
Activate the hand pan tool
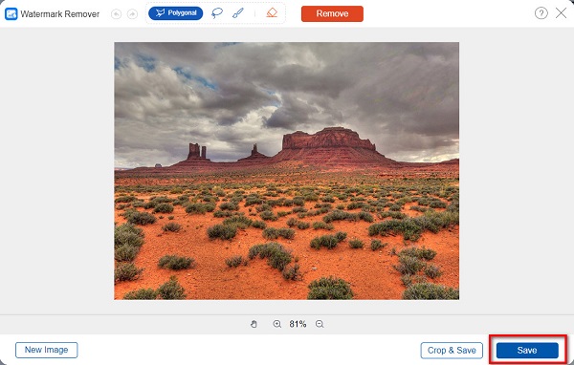(254, 324)
